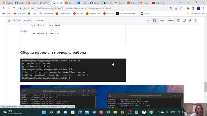Open File Explorer from the taskbar
This screenshot has width=207, height=116.
[115, 112]
